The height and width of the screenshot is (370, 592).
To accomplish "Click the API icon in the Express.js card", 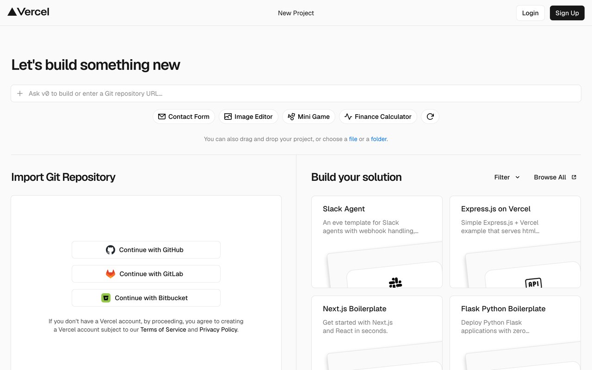I will (534, 283).
